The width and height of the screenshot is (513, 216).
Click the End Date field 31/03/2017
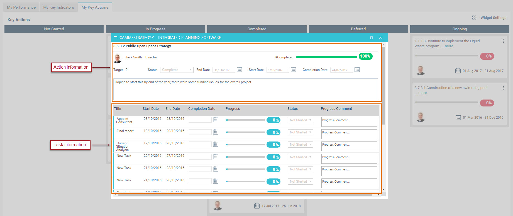click(x=224, y=70)
